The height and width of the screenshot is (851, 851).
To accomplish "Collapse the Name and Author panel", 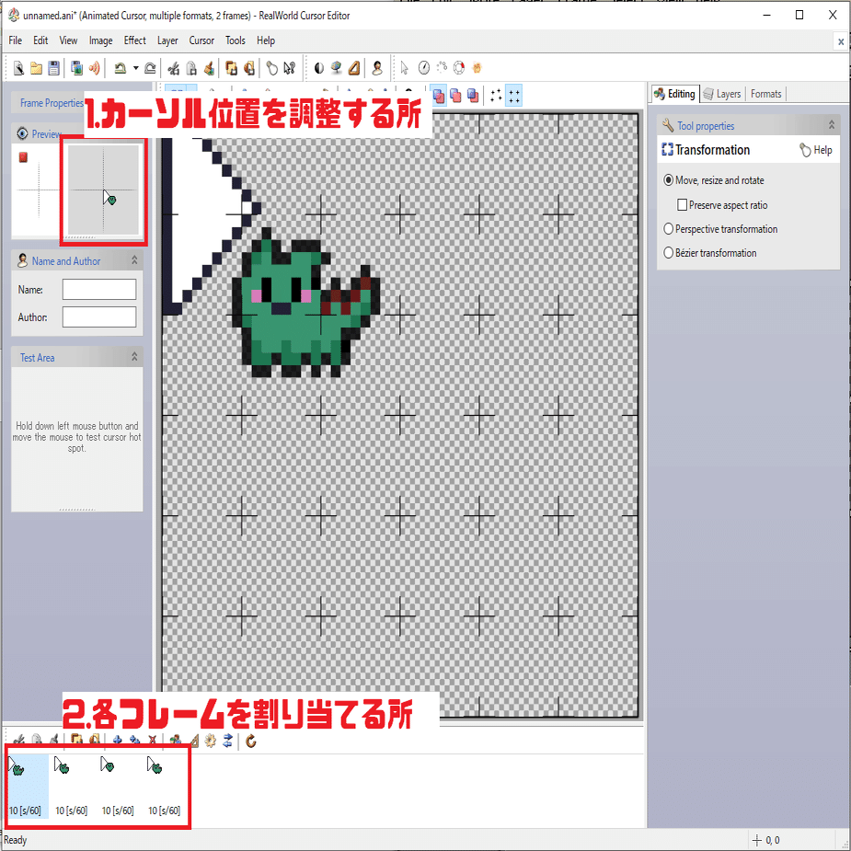I will (134, 260).
